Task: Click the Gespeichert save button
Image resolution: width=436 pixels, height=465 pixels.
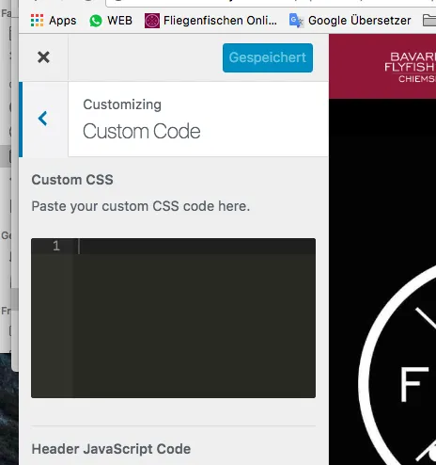Action: pyautogui.click(x=268, y=57)
